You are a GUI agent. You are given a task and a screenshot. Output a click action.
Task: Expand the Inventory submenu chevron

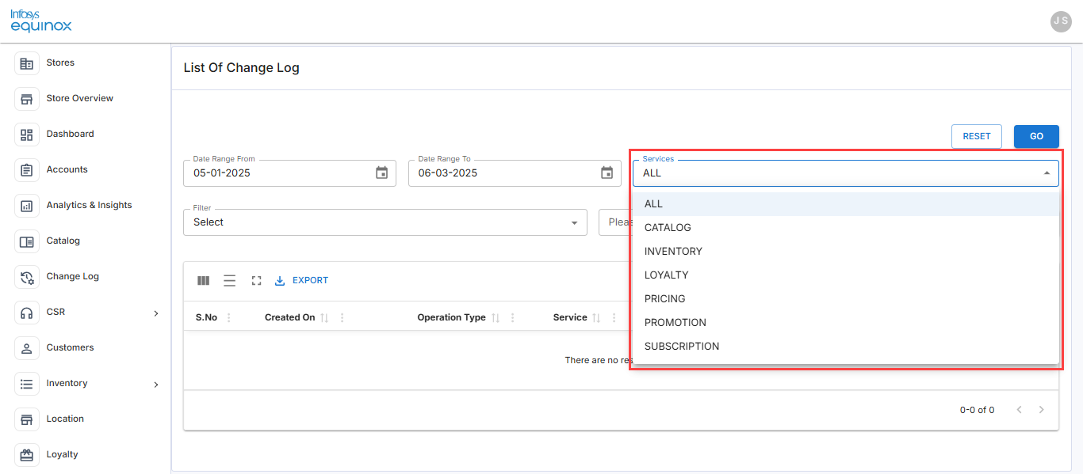tap(155, 385)
